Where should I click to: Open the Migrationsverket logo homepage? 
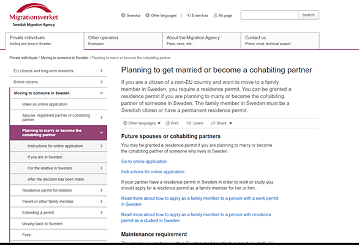(x=34, y=15)
